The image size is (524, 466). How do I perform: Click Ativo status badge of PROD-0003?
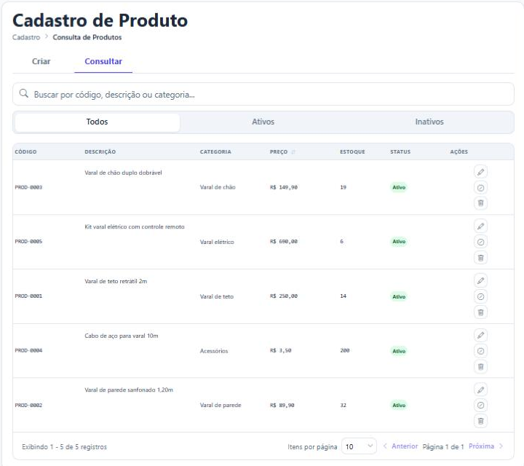tap(399, 188)
